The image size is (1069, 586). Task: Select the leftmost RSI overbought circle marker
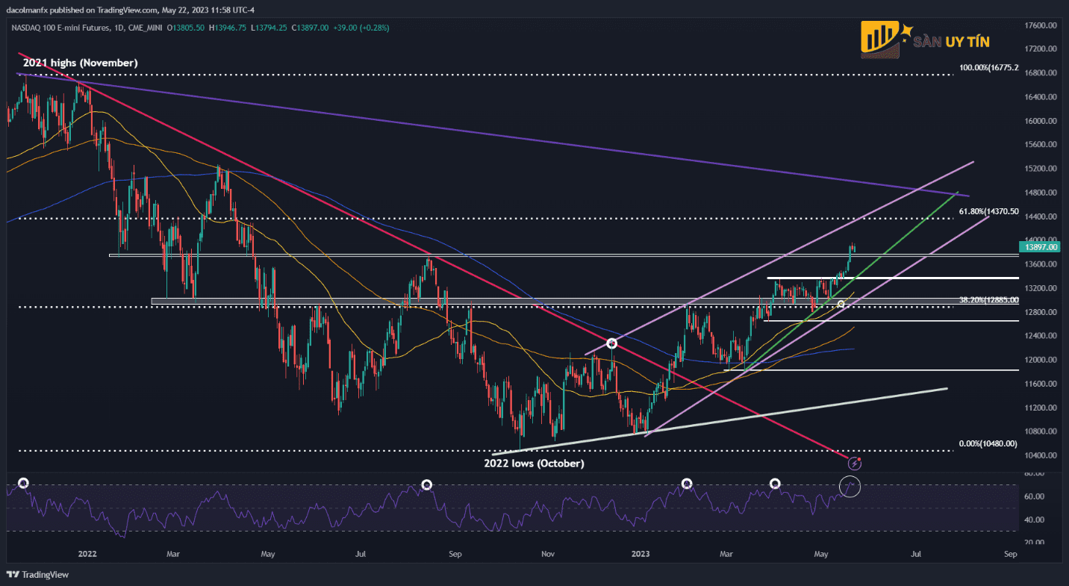[x=23, y=484]
